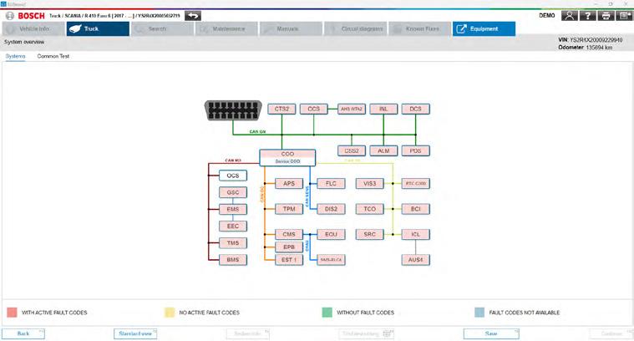Screen dimensions: 634x341
Task: Click the Save button
Action: 491,333
